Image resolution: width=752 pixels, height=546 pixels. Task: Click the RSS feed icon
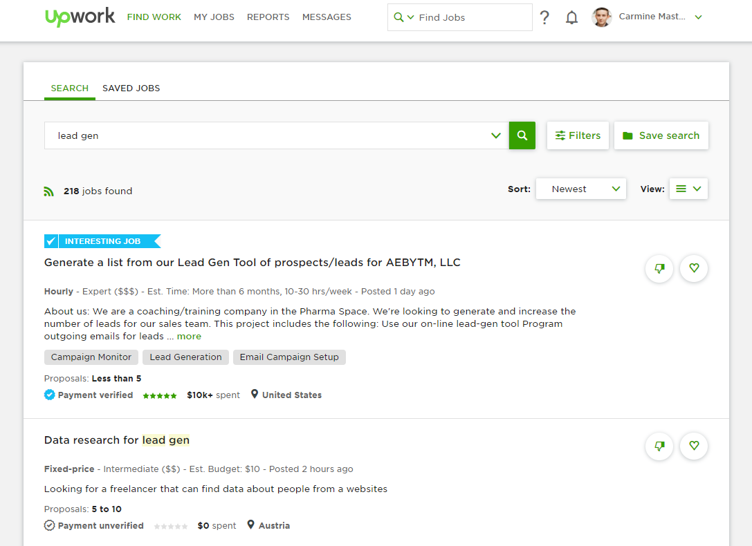pos(48,191)
